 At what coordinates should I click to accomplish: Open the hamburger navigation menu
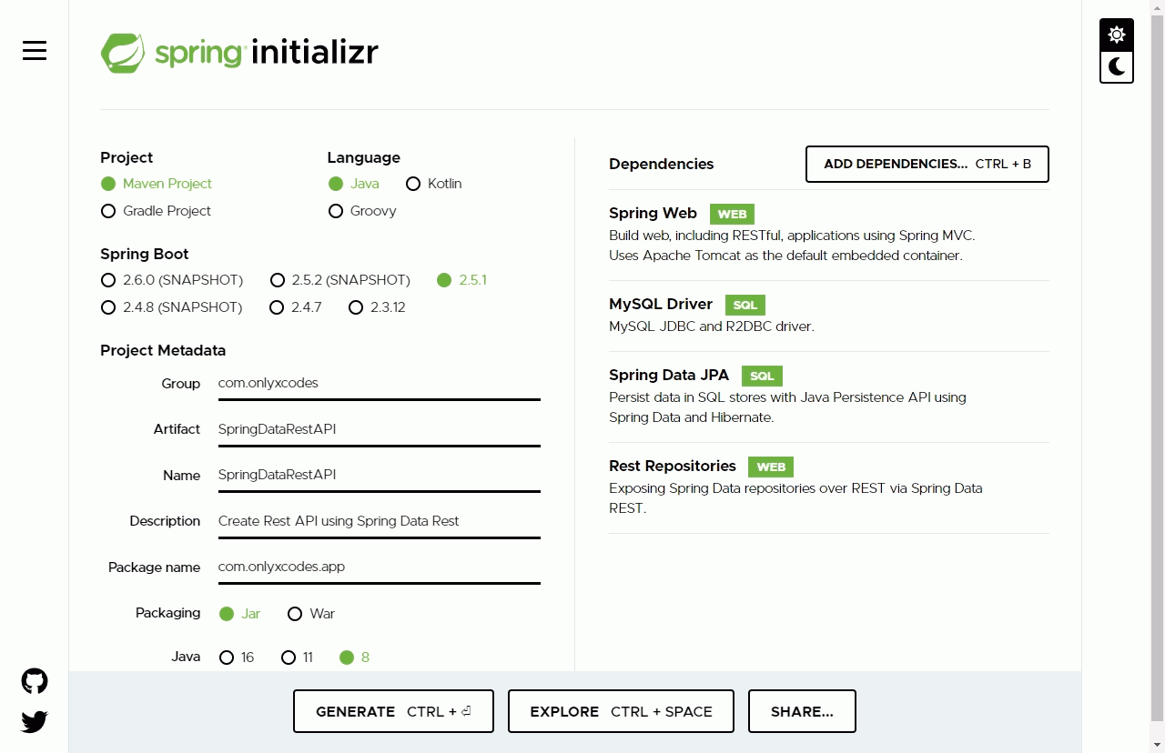pos(34,51)
